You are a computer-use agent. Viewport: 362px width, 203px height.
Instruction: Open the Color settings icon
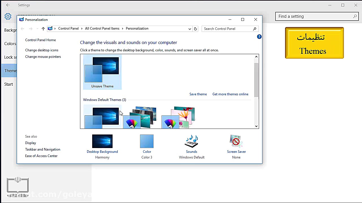[147, 141]
